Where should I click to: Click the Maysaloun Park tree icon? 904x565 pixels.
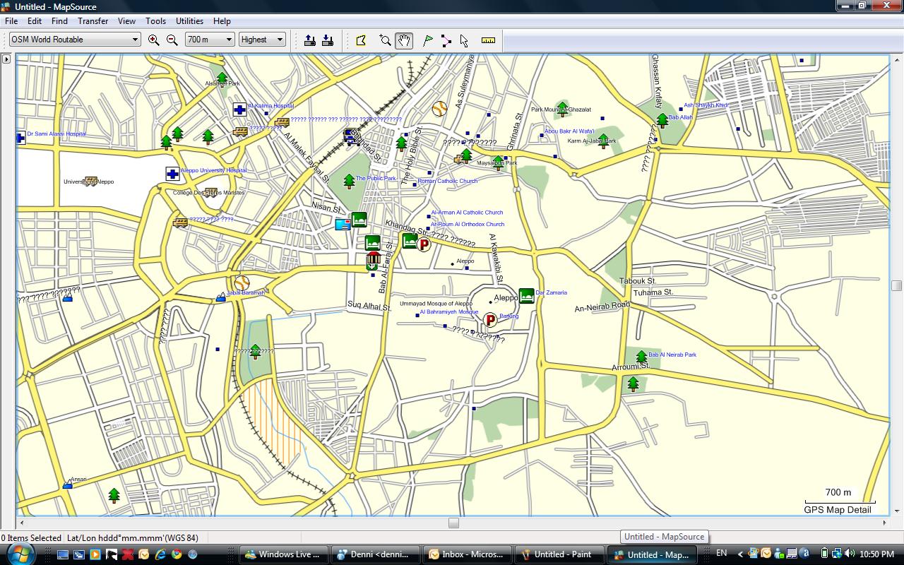[x=499, y=162]
